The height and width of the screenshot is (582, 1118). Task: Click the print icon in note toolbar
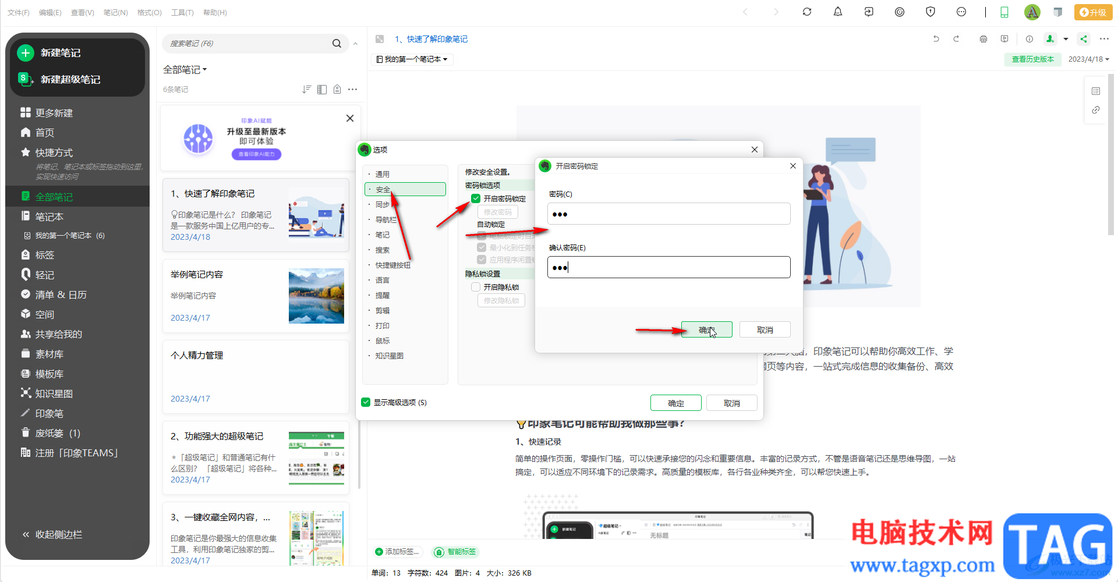point(983,39)
